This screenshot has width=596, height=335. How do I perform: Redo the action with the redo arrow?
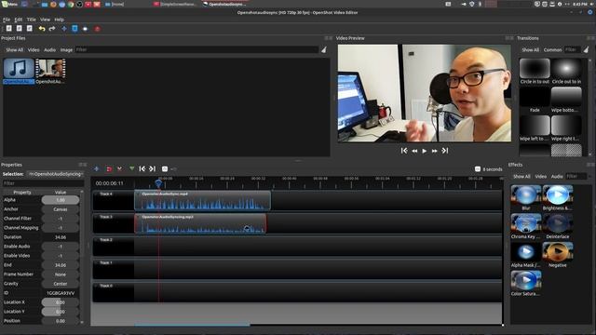[52, 29]
